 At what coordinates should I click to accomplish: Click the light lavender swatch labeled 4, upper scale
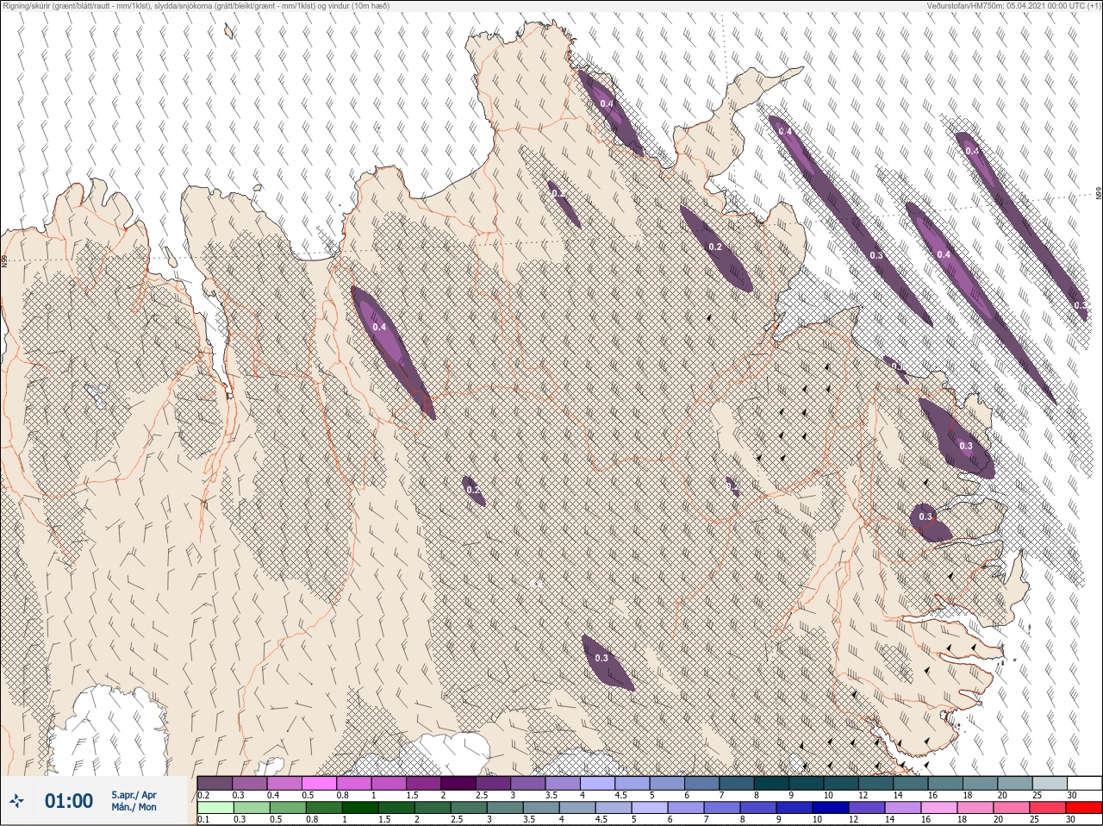(597, 783)
